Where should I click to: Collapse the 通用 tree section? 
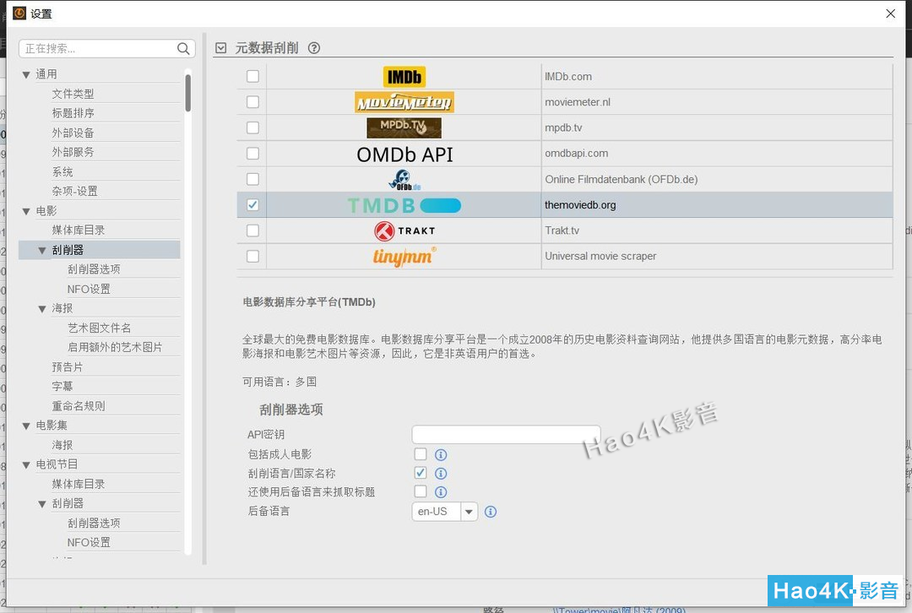(26, 74)
